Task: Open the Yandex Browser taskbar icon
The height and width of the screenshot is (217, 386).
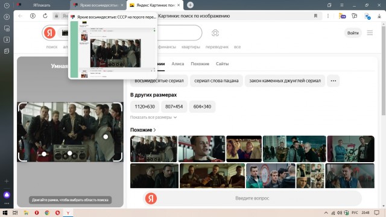Action: (x=68, y=213)
